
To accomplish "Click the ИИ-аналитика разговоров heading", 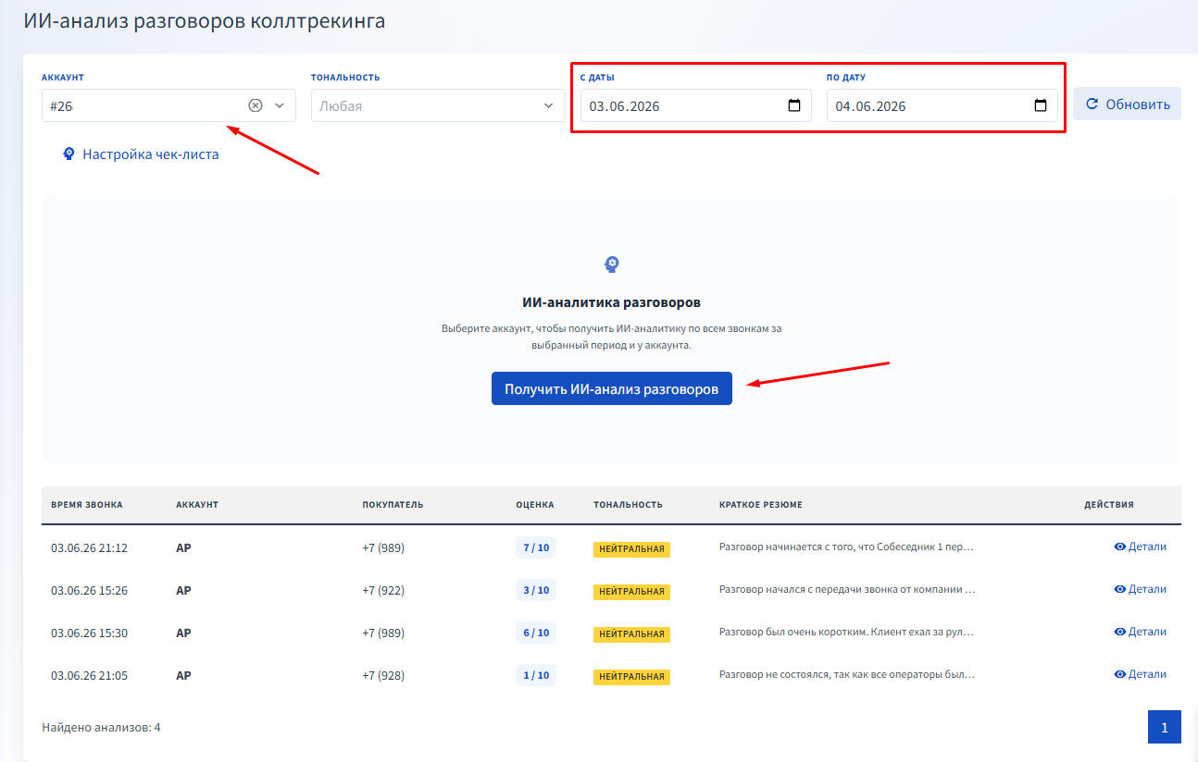I will [611, 302].
